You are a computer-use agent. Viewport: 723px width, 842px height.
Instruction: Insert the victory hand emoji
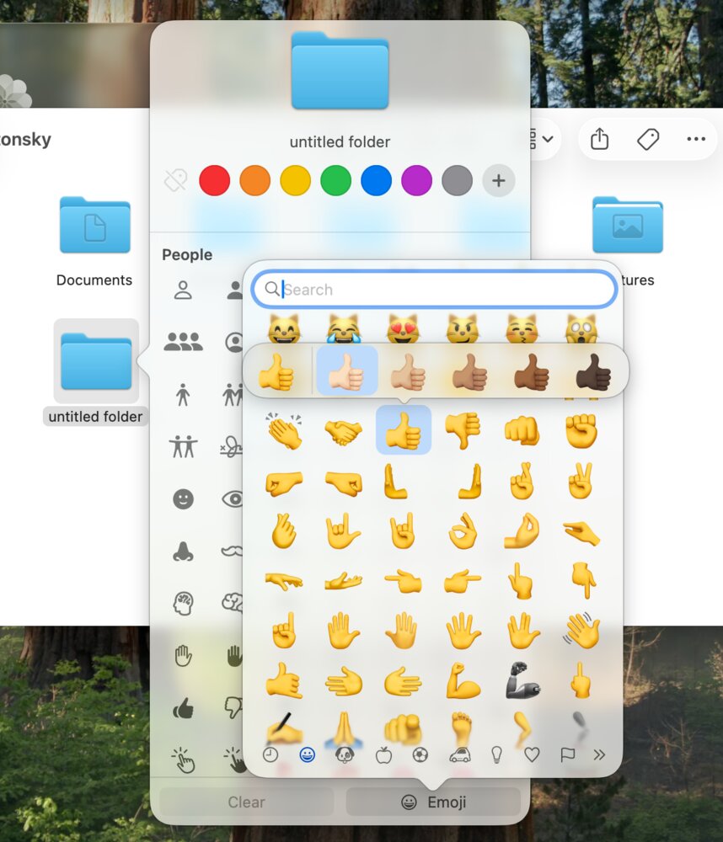581,482
